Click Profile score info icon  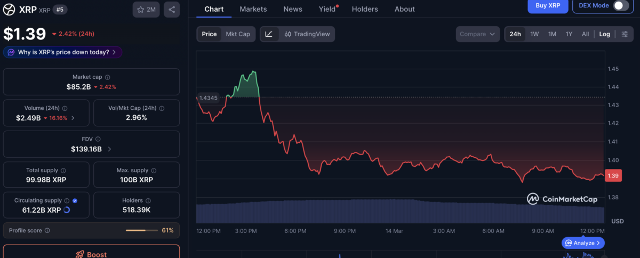(47, 230)
